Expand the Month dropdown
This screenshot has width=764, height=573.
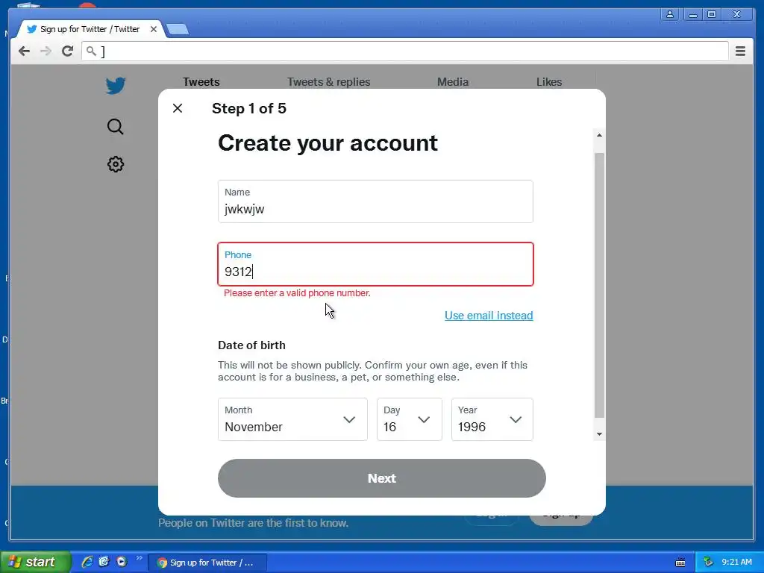[292, 419]
